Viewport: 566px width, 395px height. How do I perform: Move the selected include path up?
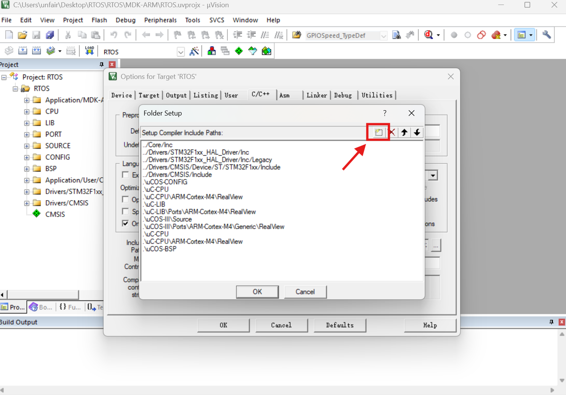tap(405, 132)
